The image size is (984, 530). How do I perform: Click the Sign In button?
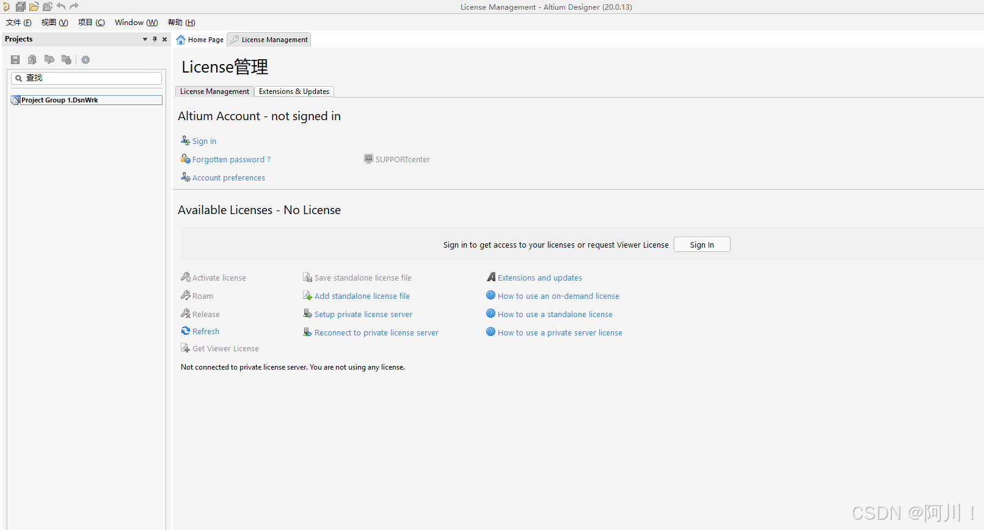point(702,245)
